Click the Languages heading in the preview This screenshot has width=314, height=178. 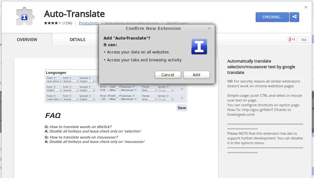56,73
